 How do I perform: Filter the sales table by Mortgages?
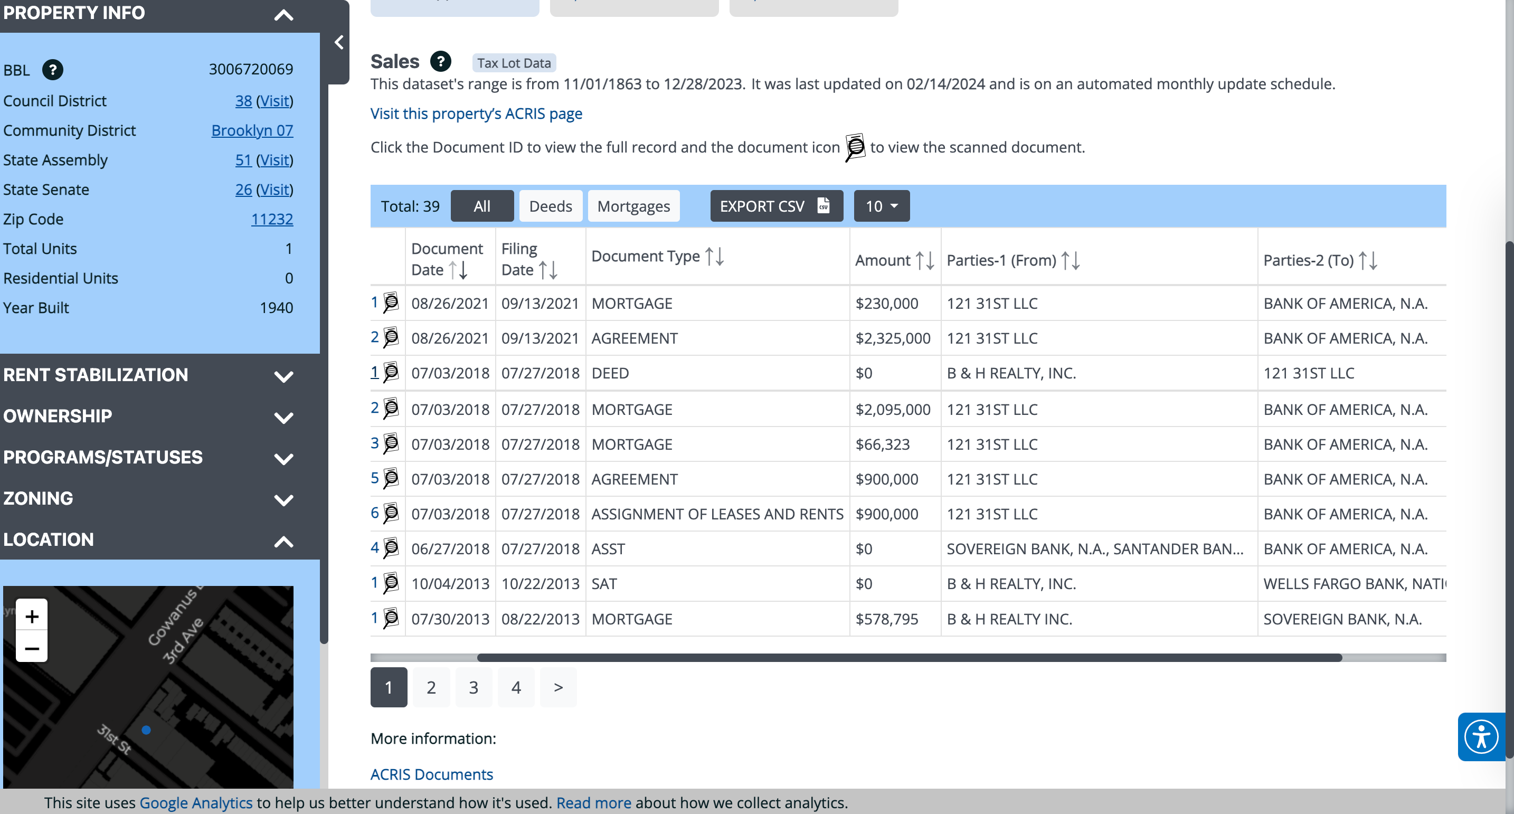click(x=633, y=206)
